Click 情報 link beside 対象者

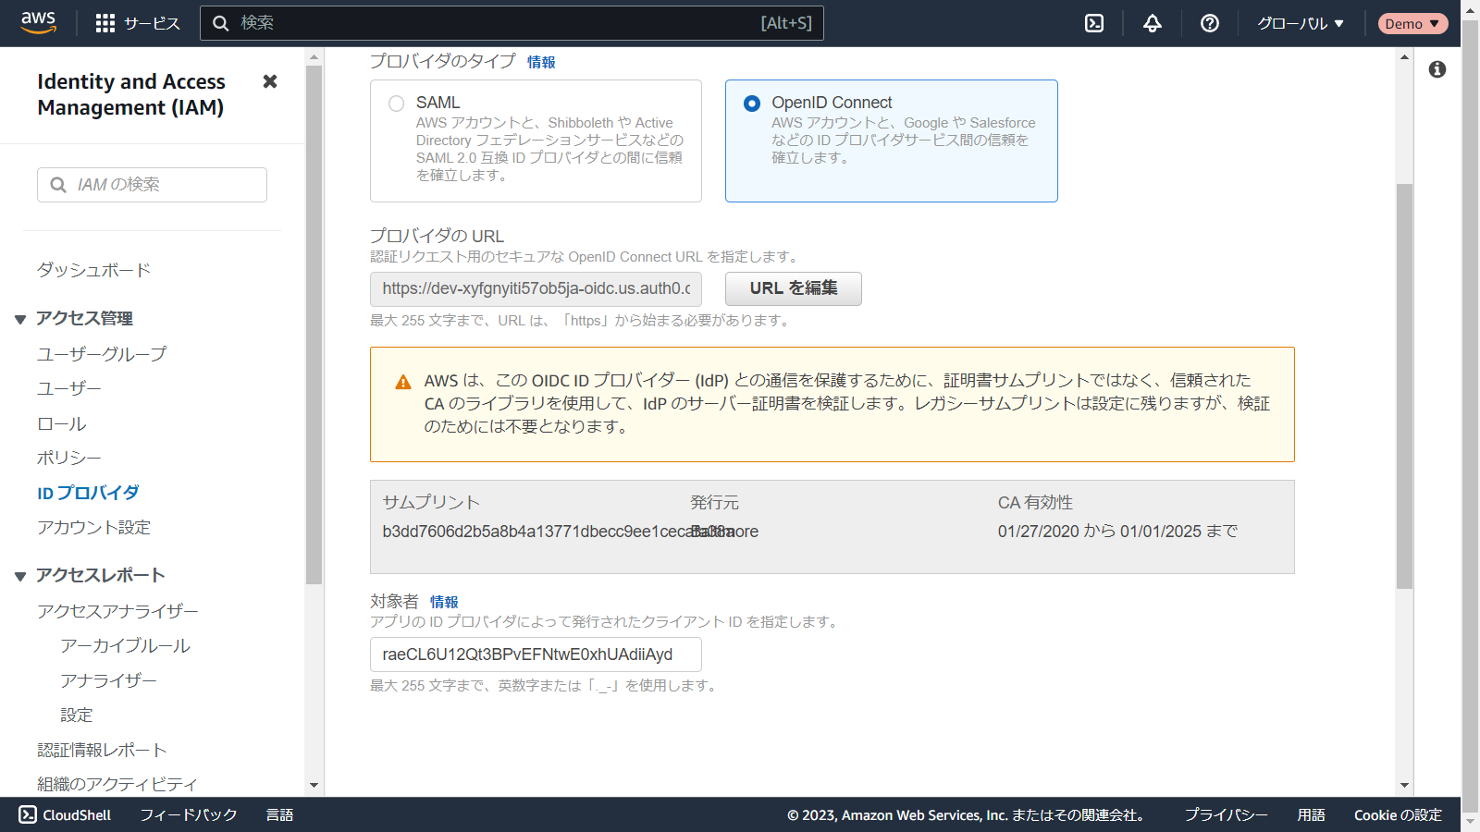click(444, 602)
